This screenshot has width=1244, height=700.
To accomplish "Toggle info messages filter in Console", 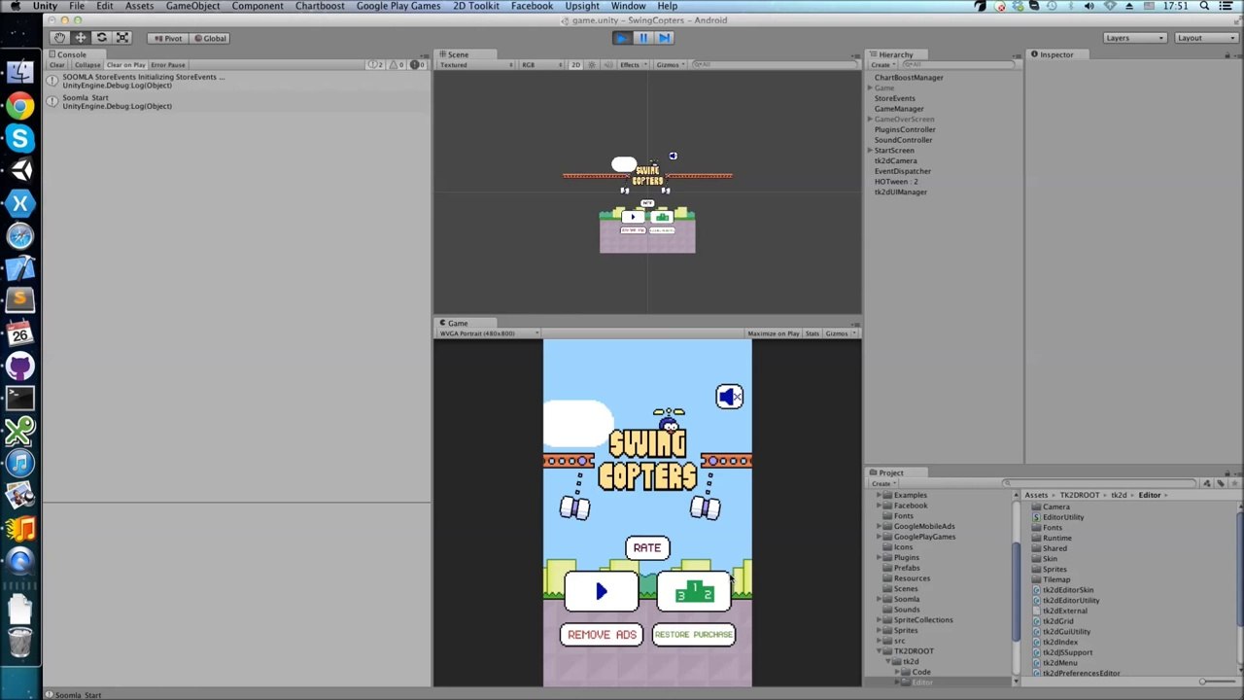I will coord(376,65).
